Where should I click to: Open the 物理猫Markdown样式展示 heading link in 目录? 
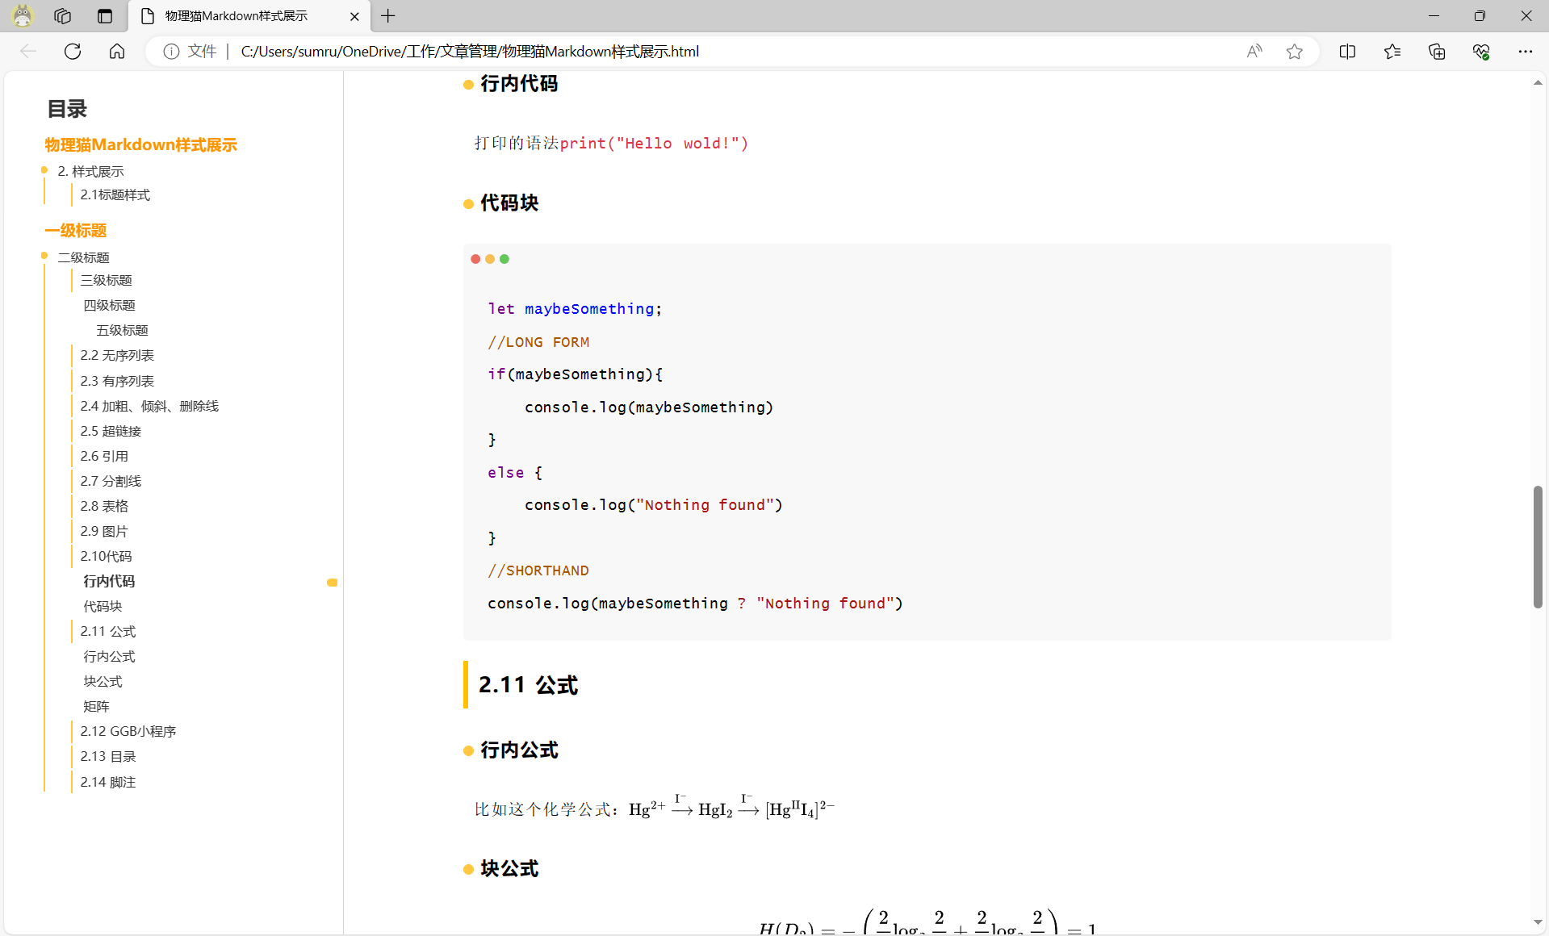[140, 144]
